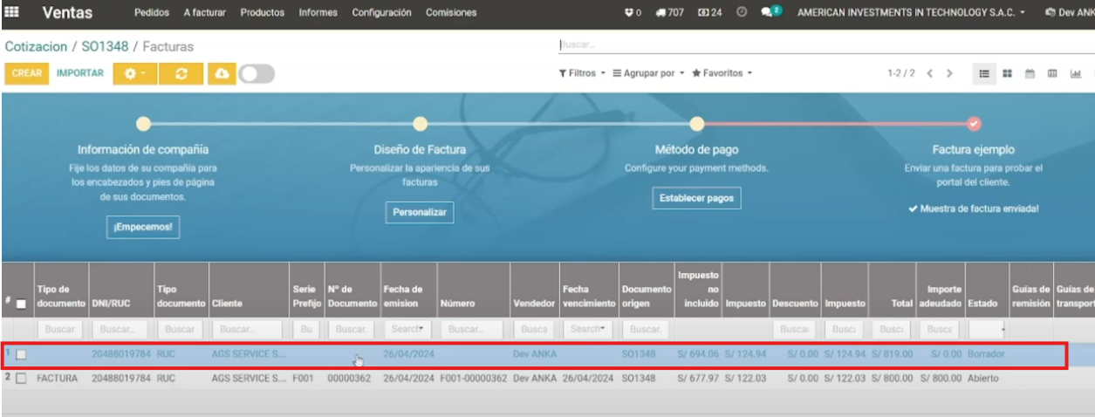Click the Dropbox-style icon showing 0

pos(634,13)
